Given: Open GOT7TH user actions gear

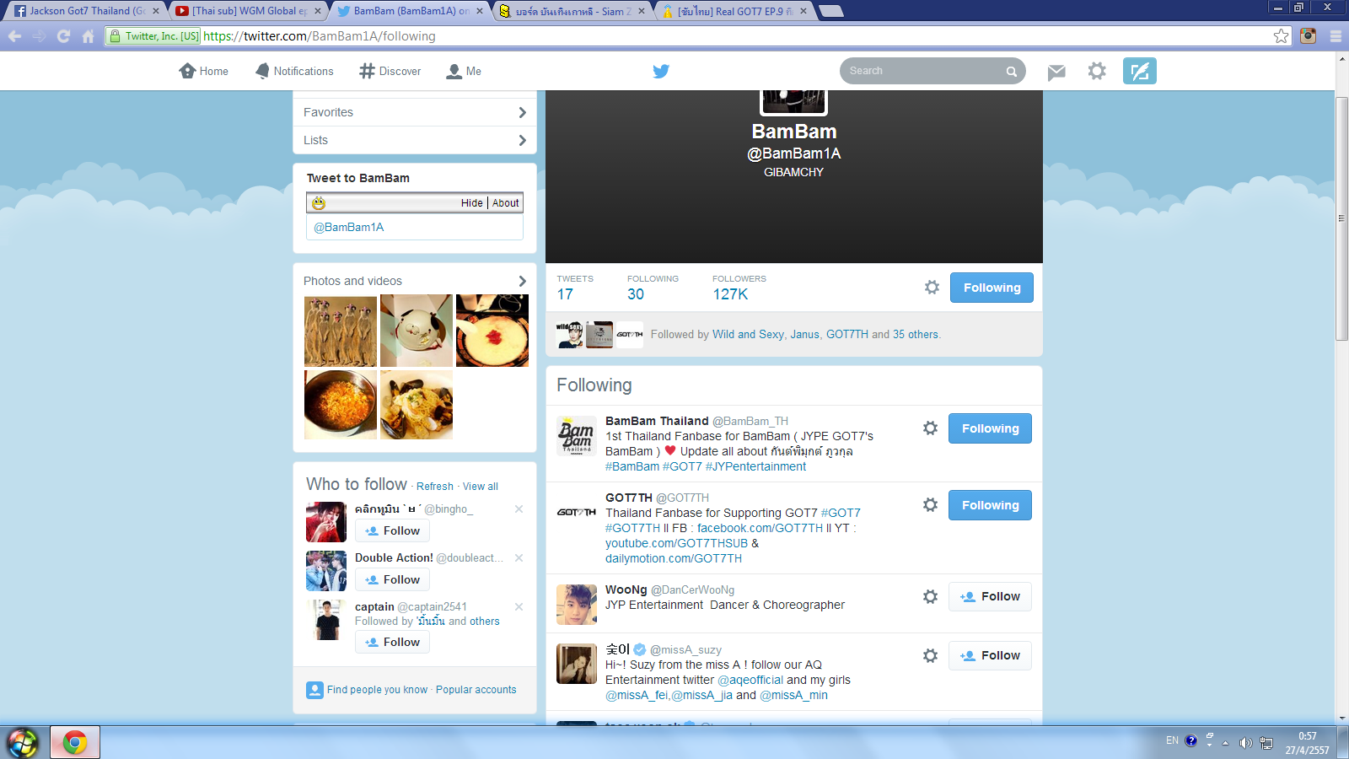Looking at the screenshot, I should click(930, 505).
